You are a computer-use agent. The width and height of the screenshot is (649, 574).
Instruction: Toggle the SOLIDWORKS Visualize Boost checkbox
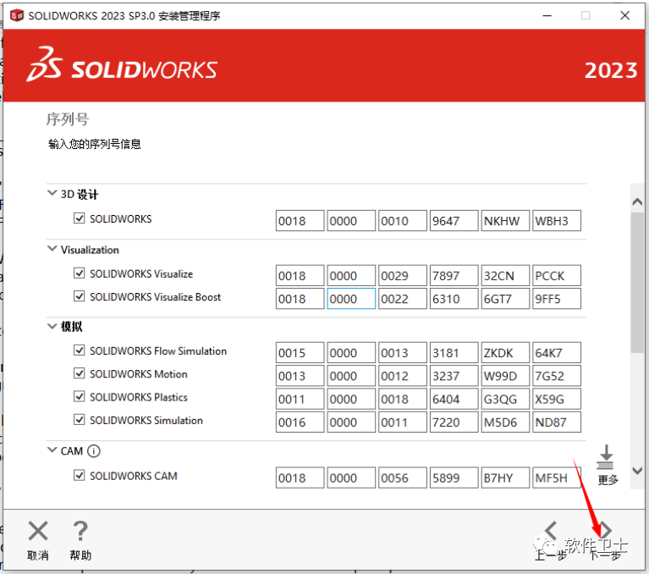[x=79, y=296]
